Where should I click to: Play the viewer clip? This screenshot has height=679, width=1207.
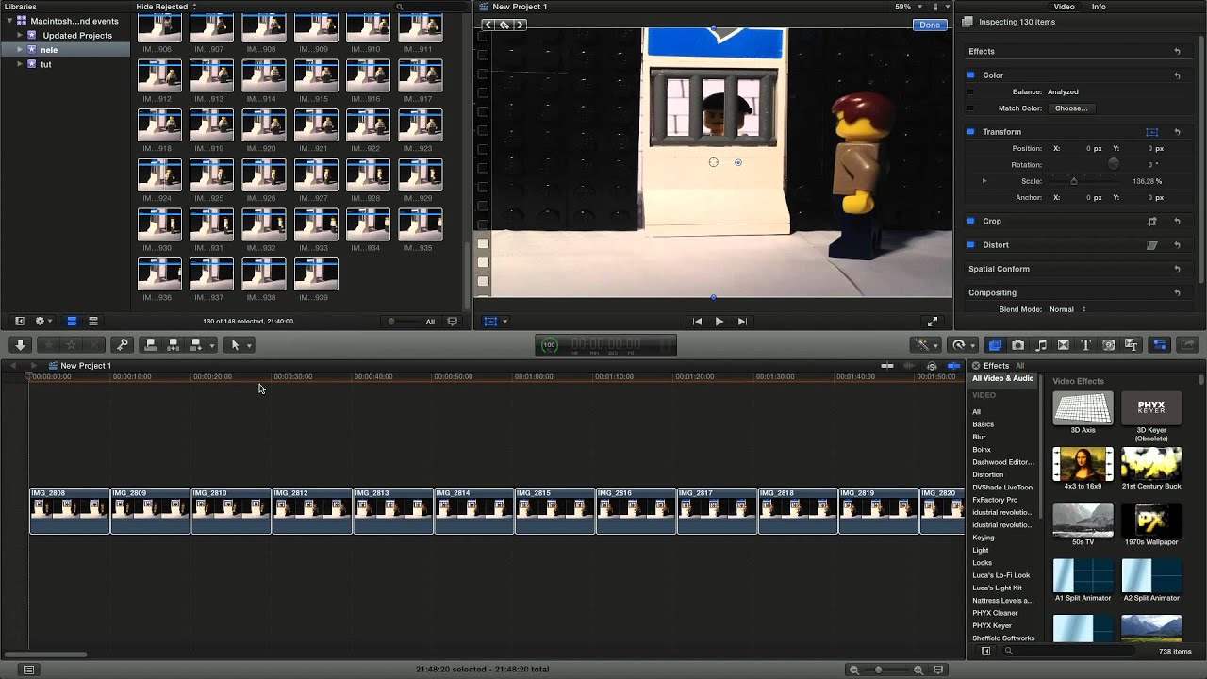pyautogui.click(x=719, y=322)
